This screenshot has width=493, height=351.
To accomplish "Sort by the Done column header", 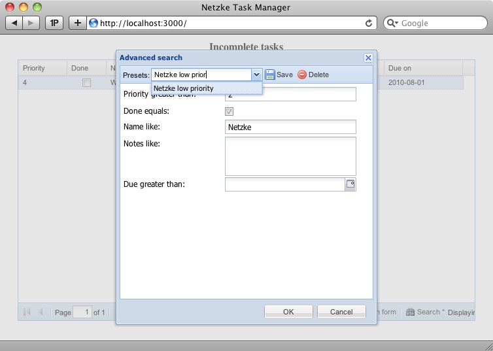I will pyautogui.click(x=86, y=68).
